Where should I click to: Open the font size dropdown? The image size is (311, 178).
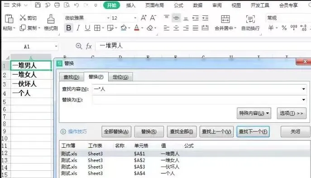tap(135, 18)
